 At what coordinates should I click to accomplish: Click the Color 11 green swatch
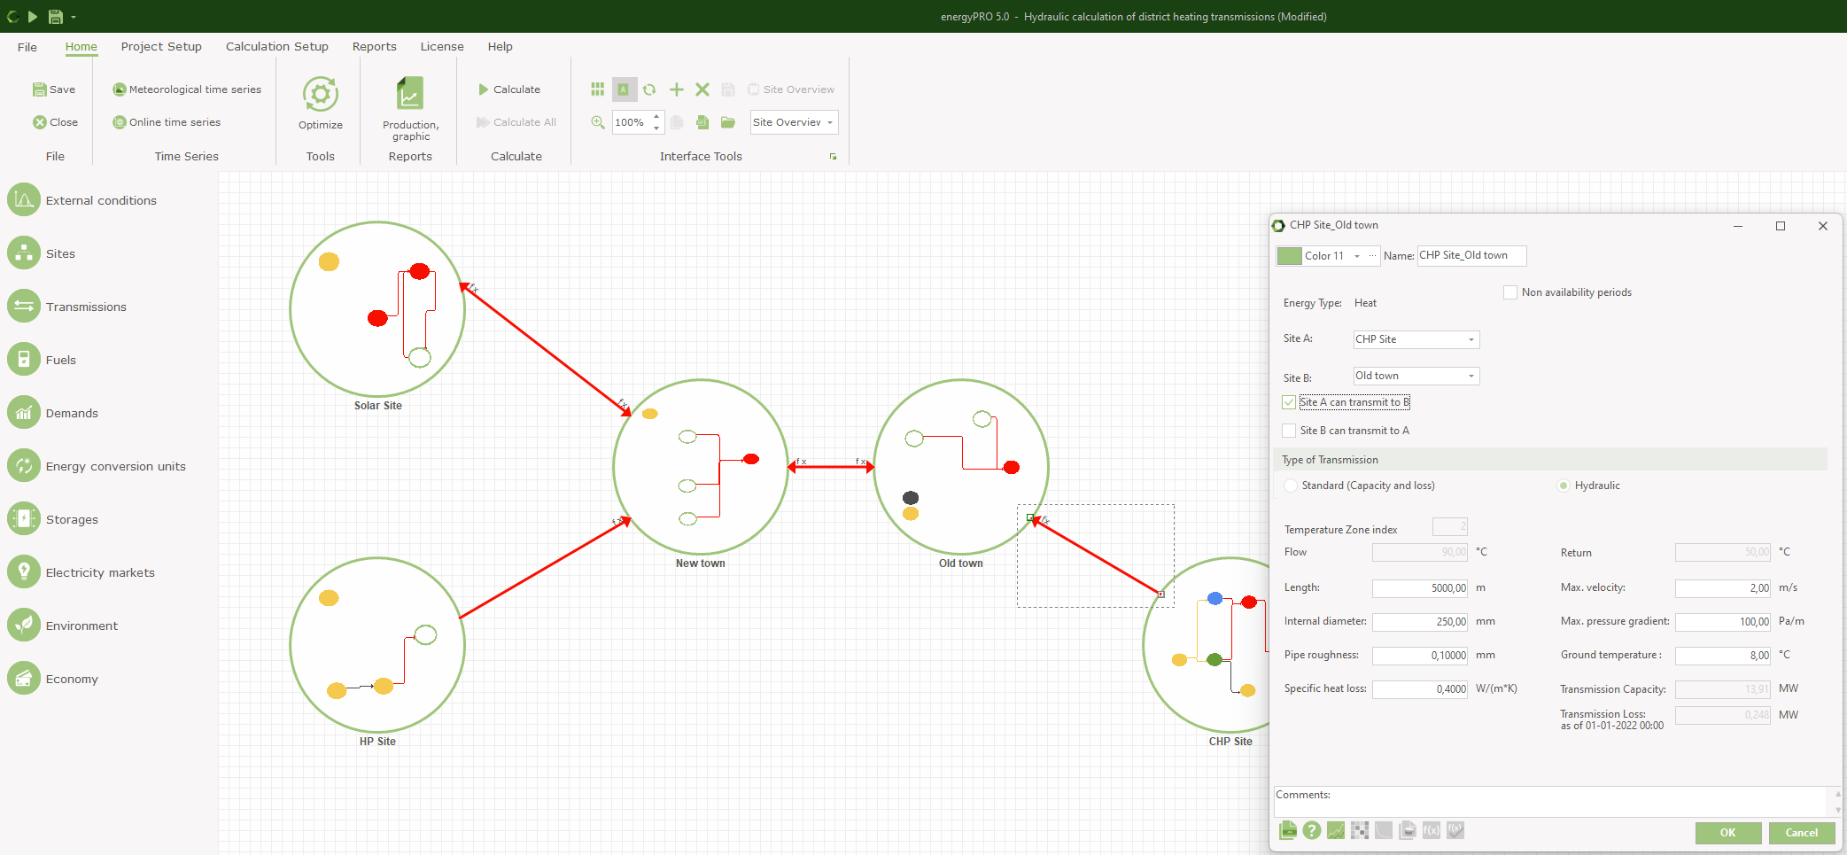click(x=1290, y=256)
